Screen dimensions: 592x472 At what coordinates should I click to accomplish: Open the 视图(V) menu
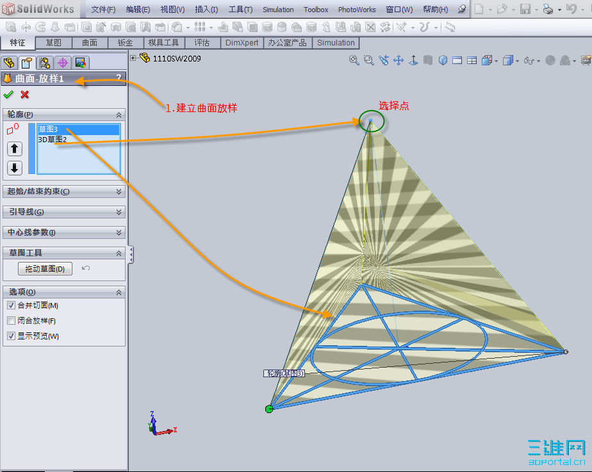[172, 10]
